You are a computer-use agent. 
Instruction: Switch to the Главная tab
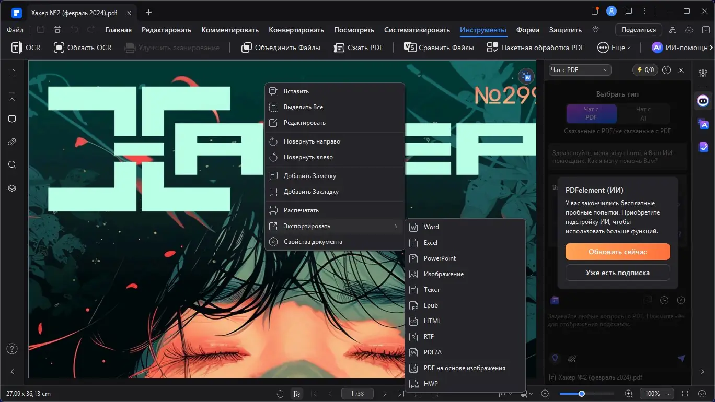pyautogui.click(x=118, y=30)
